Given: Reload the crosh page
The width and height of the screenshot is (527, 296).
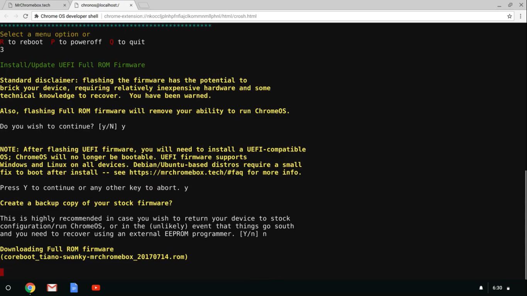Looking at the screenshot, I should [25, 16].
